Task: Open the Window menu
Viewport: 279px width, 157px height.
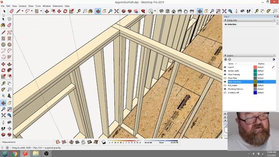Action: click(x=47, y=6)
